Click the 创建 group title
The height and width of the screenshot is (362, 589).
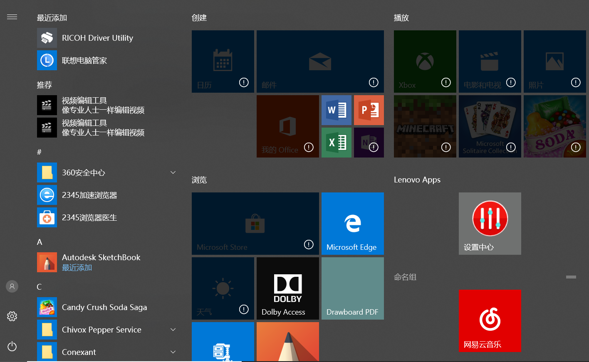point(199,18)
